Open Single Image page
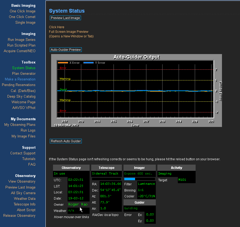Image resolution: width=240 pixels, height=227 pixels. point(25,23)
